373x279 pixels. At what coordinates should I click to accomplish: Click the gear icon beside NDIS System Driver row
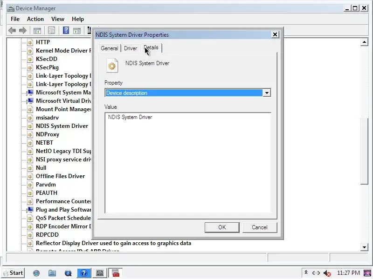30,126
